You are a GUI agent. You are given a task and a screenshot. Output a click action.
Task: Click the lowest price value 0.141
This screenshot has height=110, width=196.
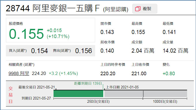169,32
